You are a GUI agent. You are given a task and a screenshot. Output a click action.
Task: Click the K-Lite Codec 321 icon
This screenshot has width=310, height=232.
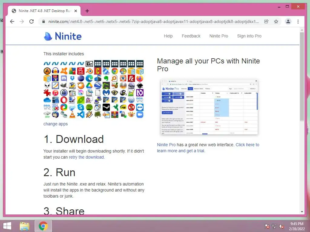point(72,93)
